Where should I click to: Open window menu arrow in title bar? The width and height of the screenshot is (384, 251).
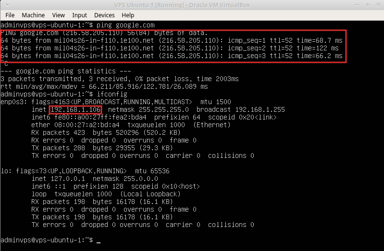[x=7, y=5]
